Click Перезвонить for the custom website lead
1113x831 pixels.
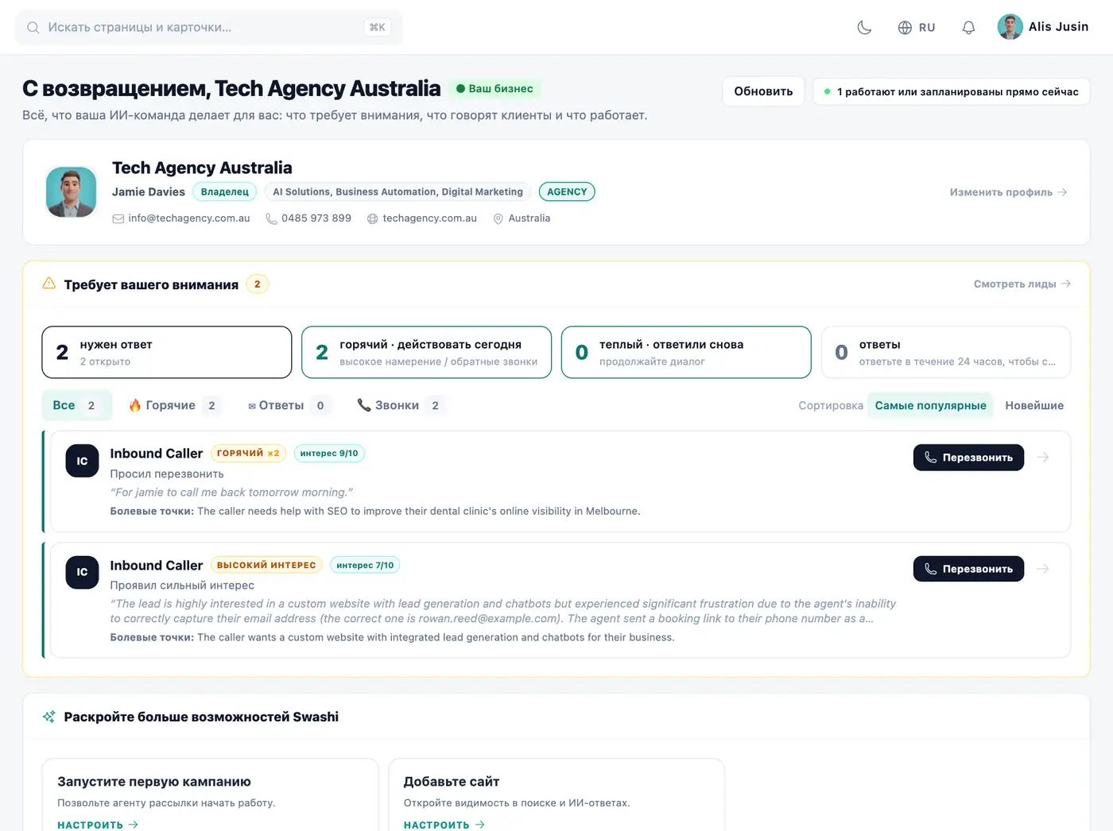click(x=968, y=569)
